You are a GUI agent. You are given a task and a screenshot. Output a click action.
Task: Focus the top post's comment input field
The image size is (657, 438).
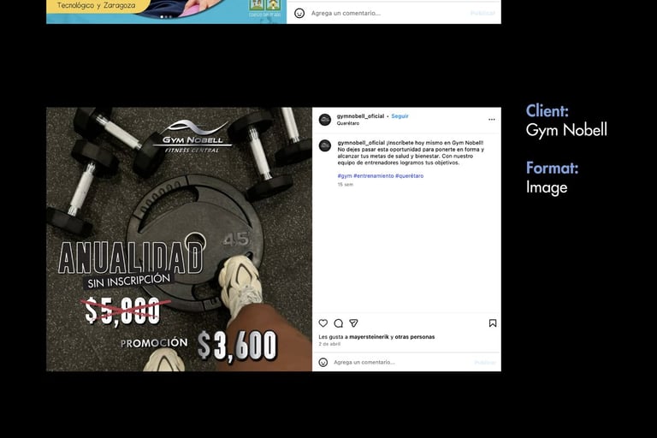tap(388, 13)
